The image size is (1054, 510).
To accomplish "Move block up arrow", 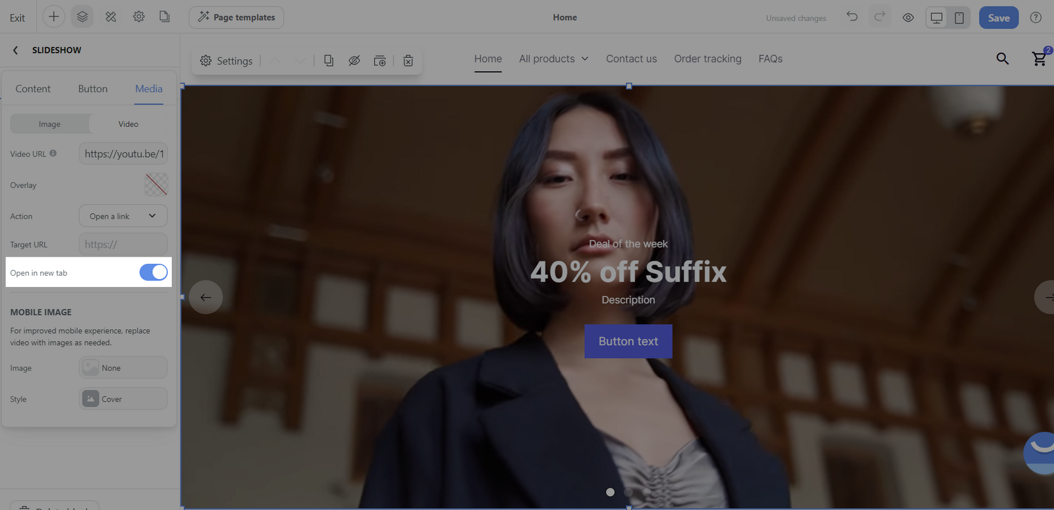I will pyautogui.click(x=275, y=61).
